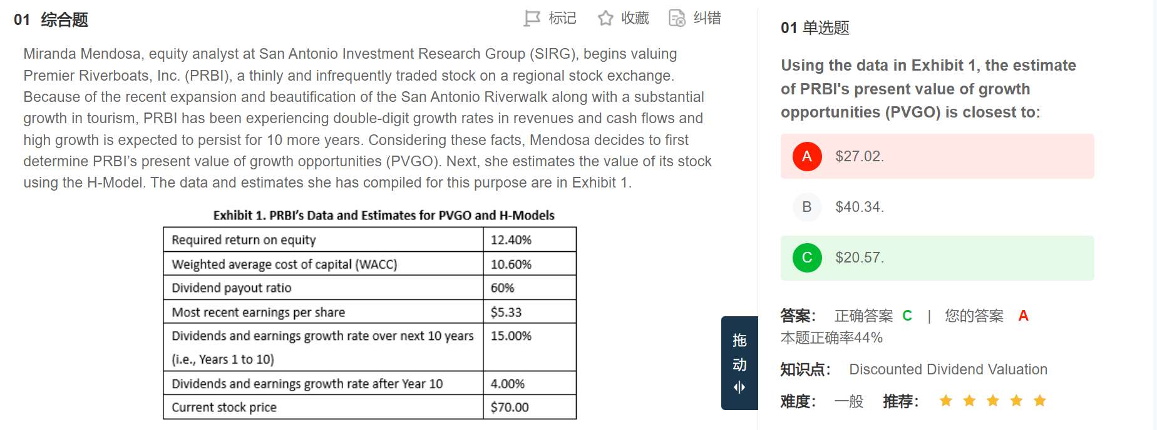Click the 纠错 text label
This screenshot has width=1157, height=430.
707,19
